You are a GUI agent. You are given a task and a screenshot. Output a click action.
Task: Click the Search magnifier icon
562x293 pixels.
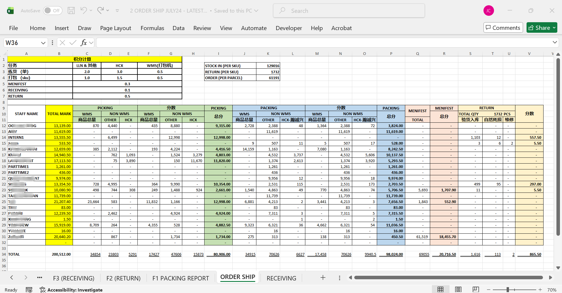(x=282, y=11)
